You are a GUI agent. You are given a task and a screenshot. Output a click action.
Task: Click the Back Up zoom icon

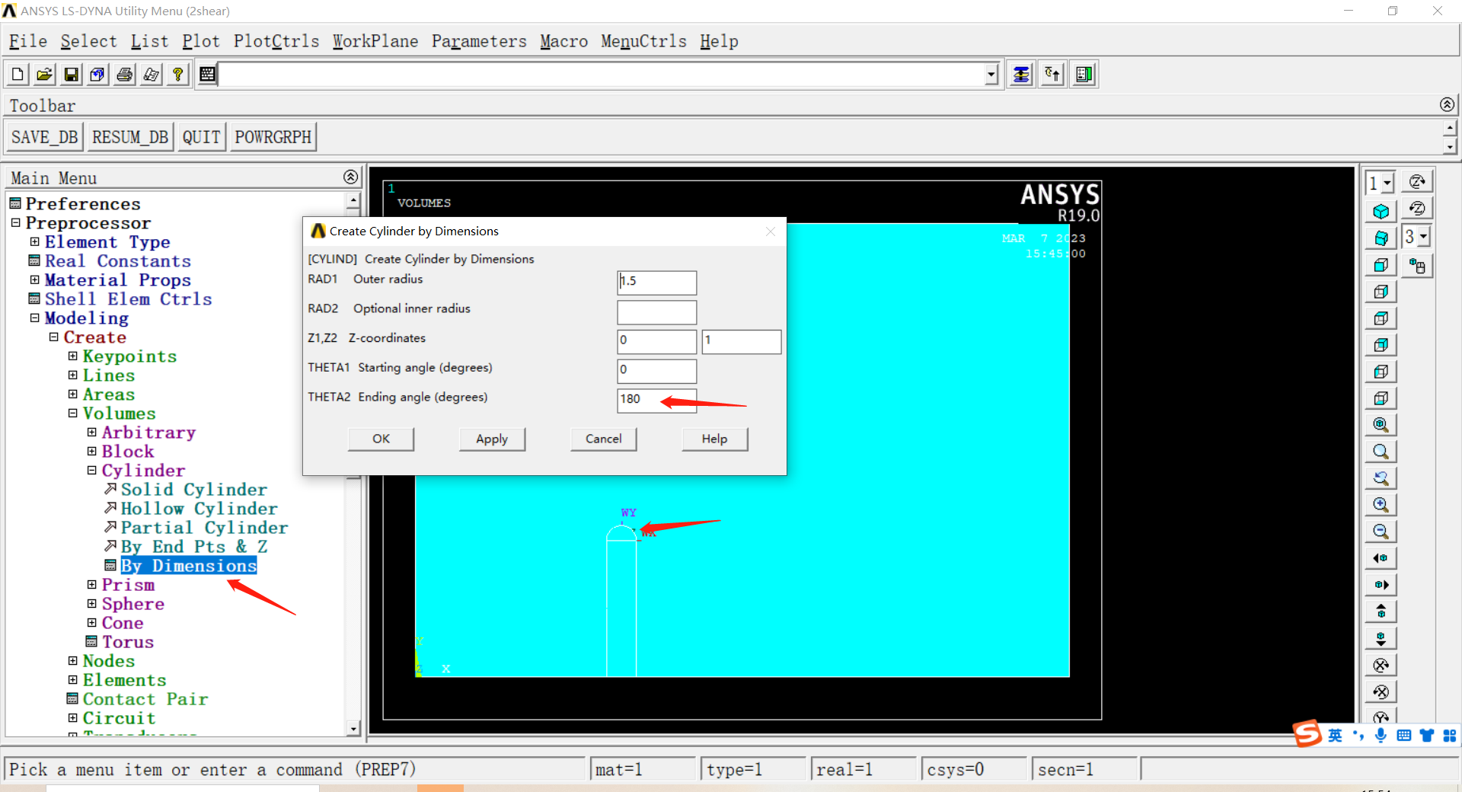(x=1381, y=477)
